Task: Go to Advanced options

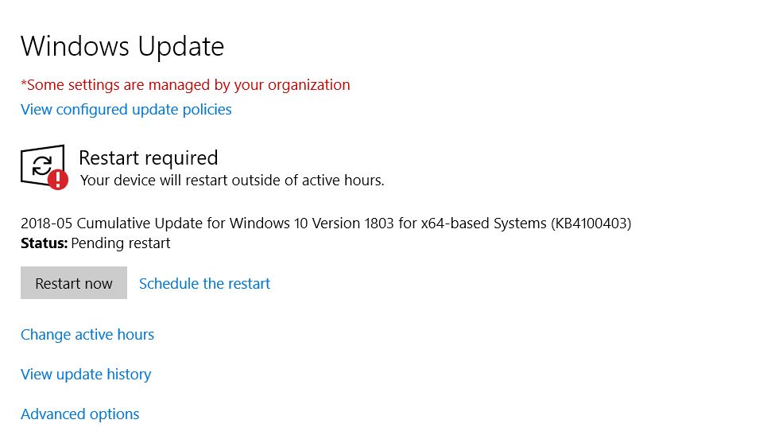Action: [79, 414]
